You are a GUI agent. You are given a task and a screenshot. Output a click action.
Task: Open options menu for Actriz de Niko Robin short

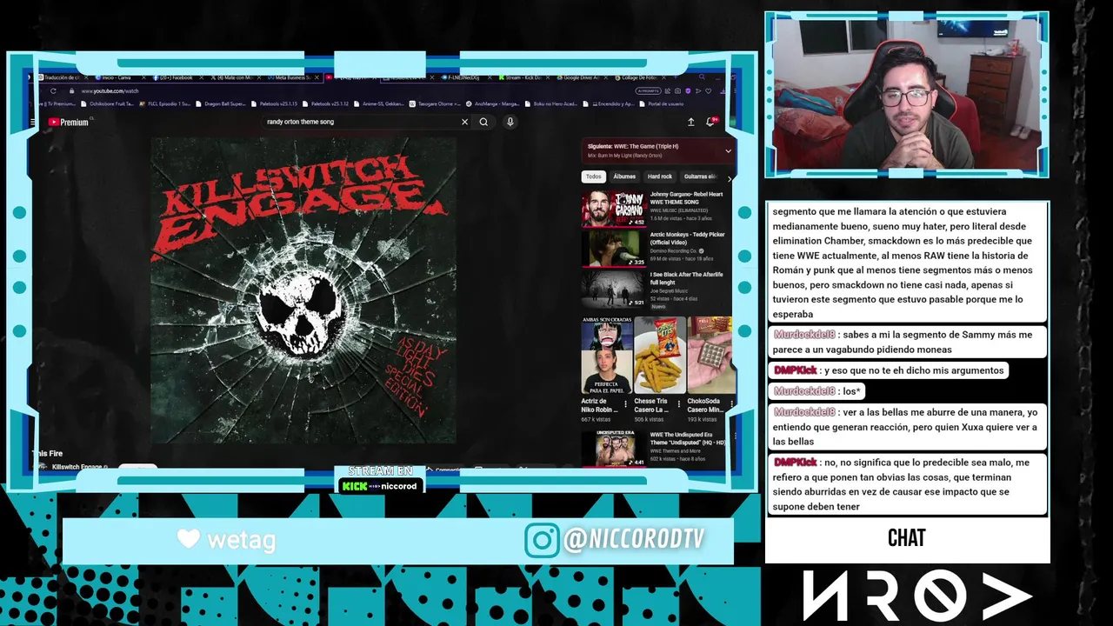[626, 403]
